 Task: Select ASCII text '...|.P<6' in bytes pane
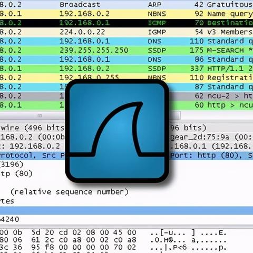point(168,248)
